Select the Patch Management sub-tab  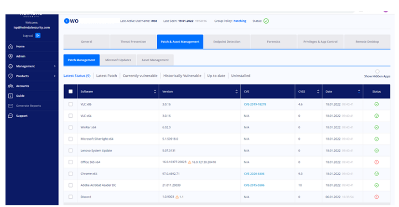click(x=82, y=60)
